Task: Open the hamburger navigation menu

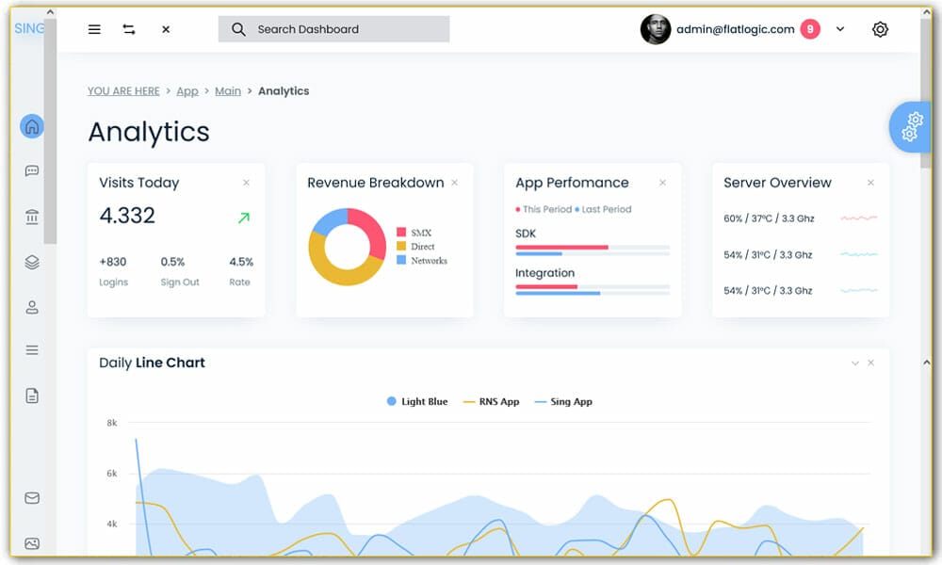Action: (x=94, y=29)
